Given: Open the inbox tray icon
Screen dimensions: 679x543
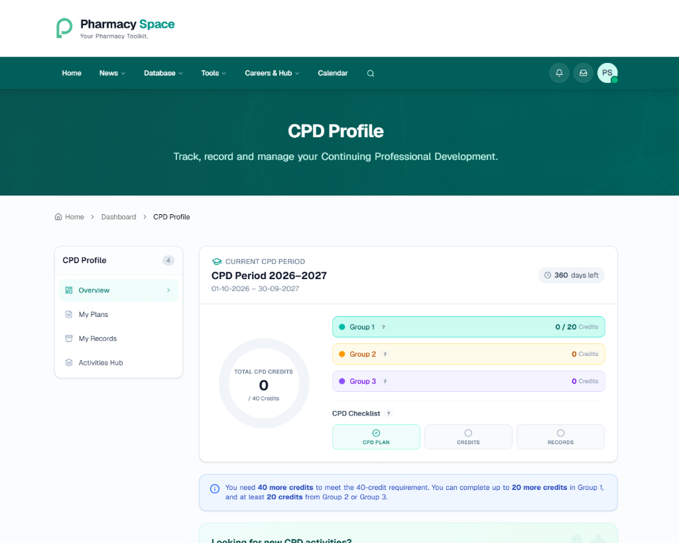Looking at the screenshot, I should click(584, 73).
